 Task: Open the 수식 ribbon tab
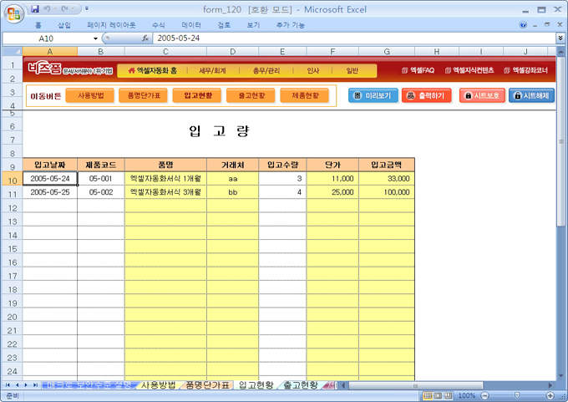click(x=158, y=25)
